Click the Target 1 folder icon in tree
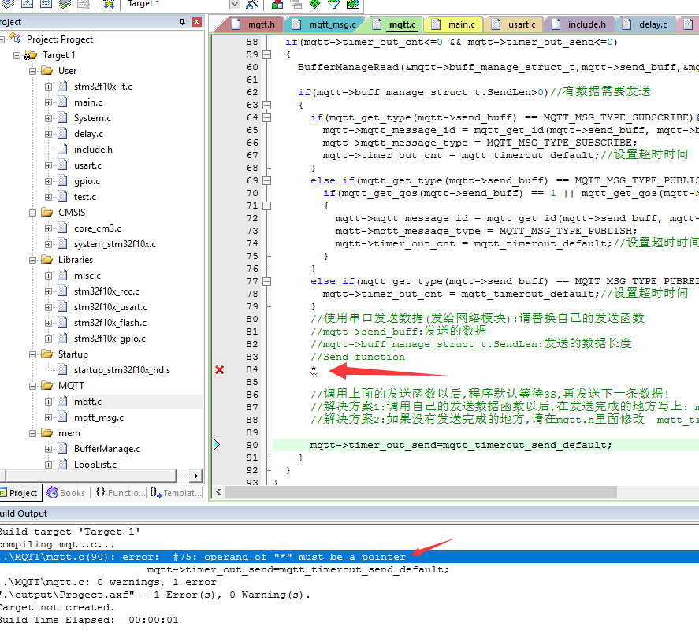 tap(31, 55)
